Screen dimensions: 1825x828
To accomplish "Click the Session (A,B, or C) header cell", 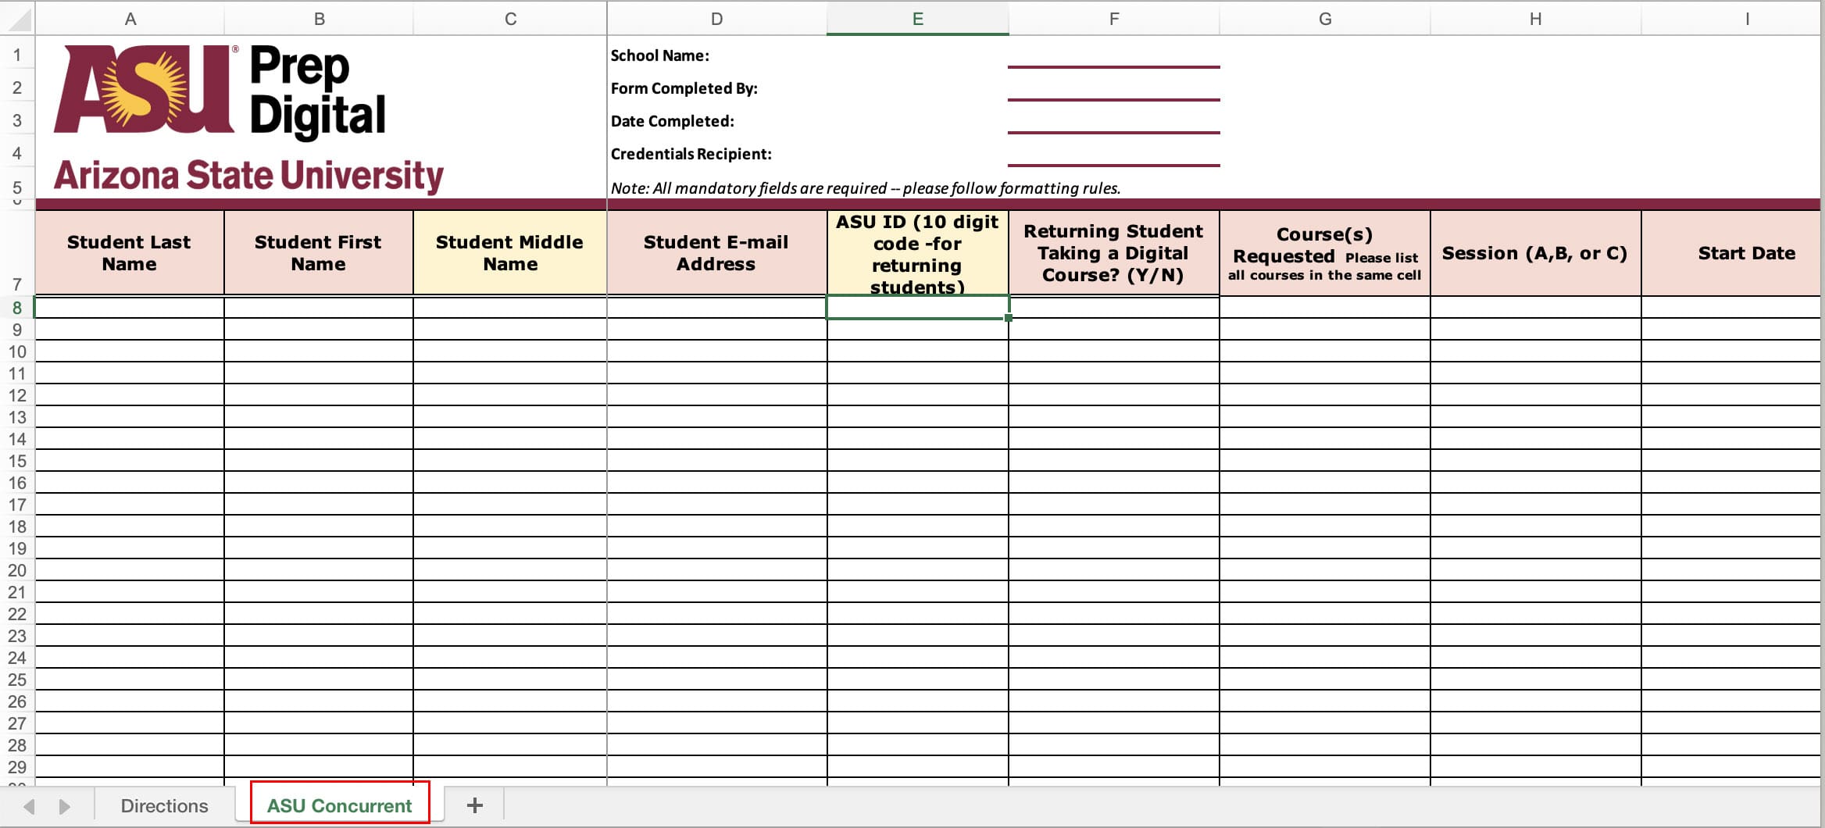I will 1536,253.
